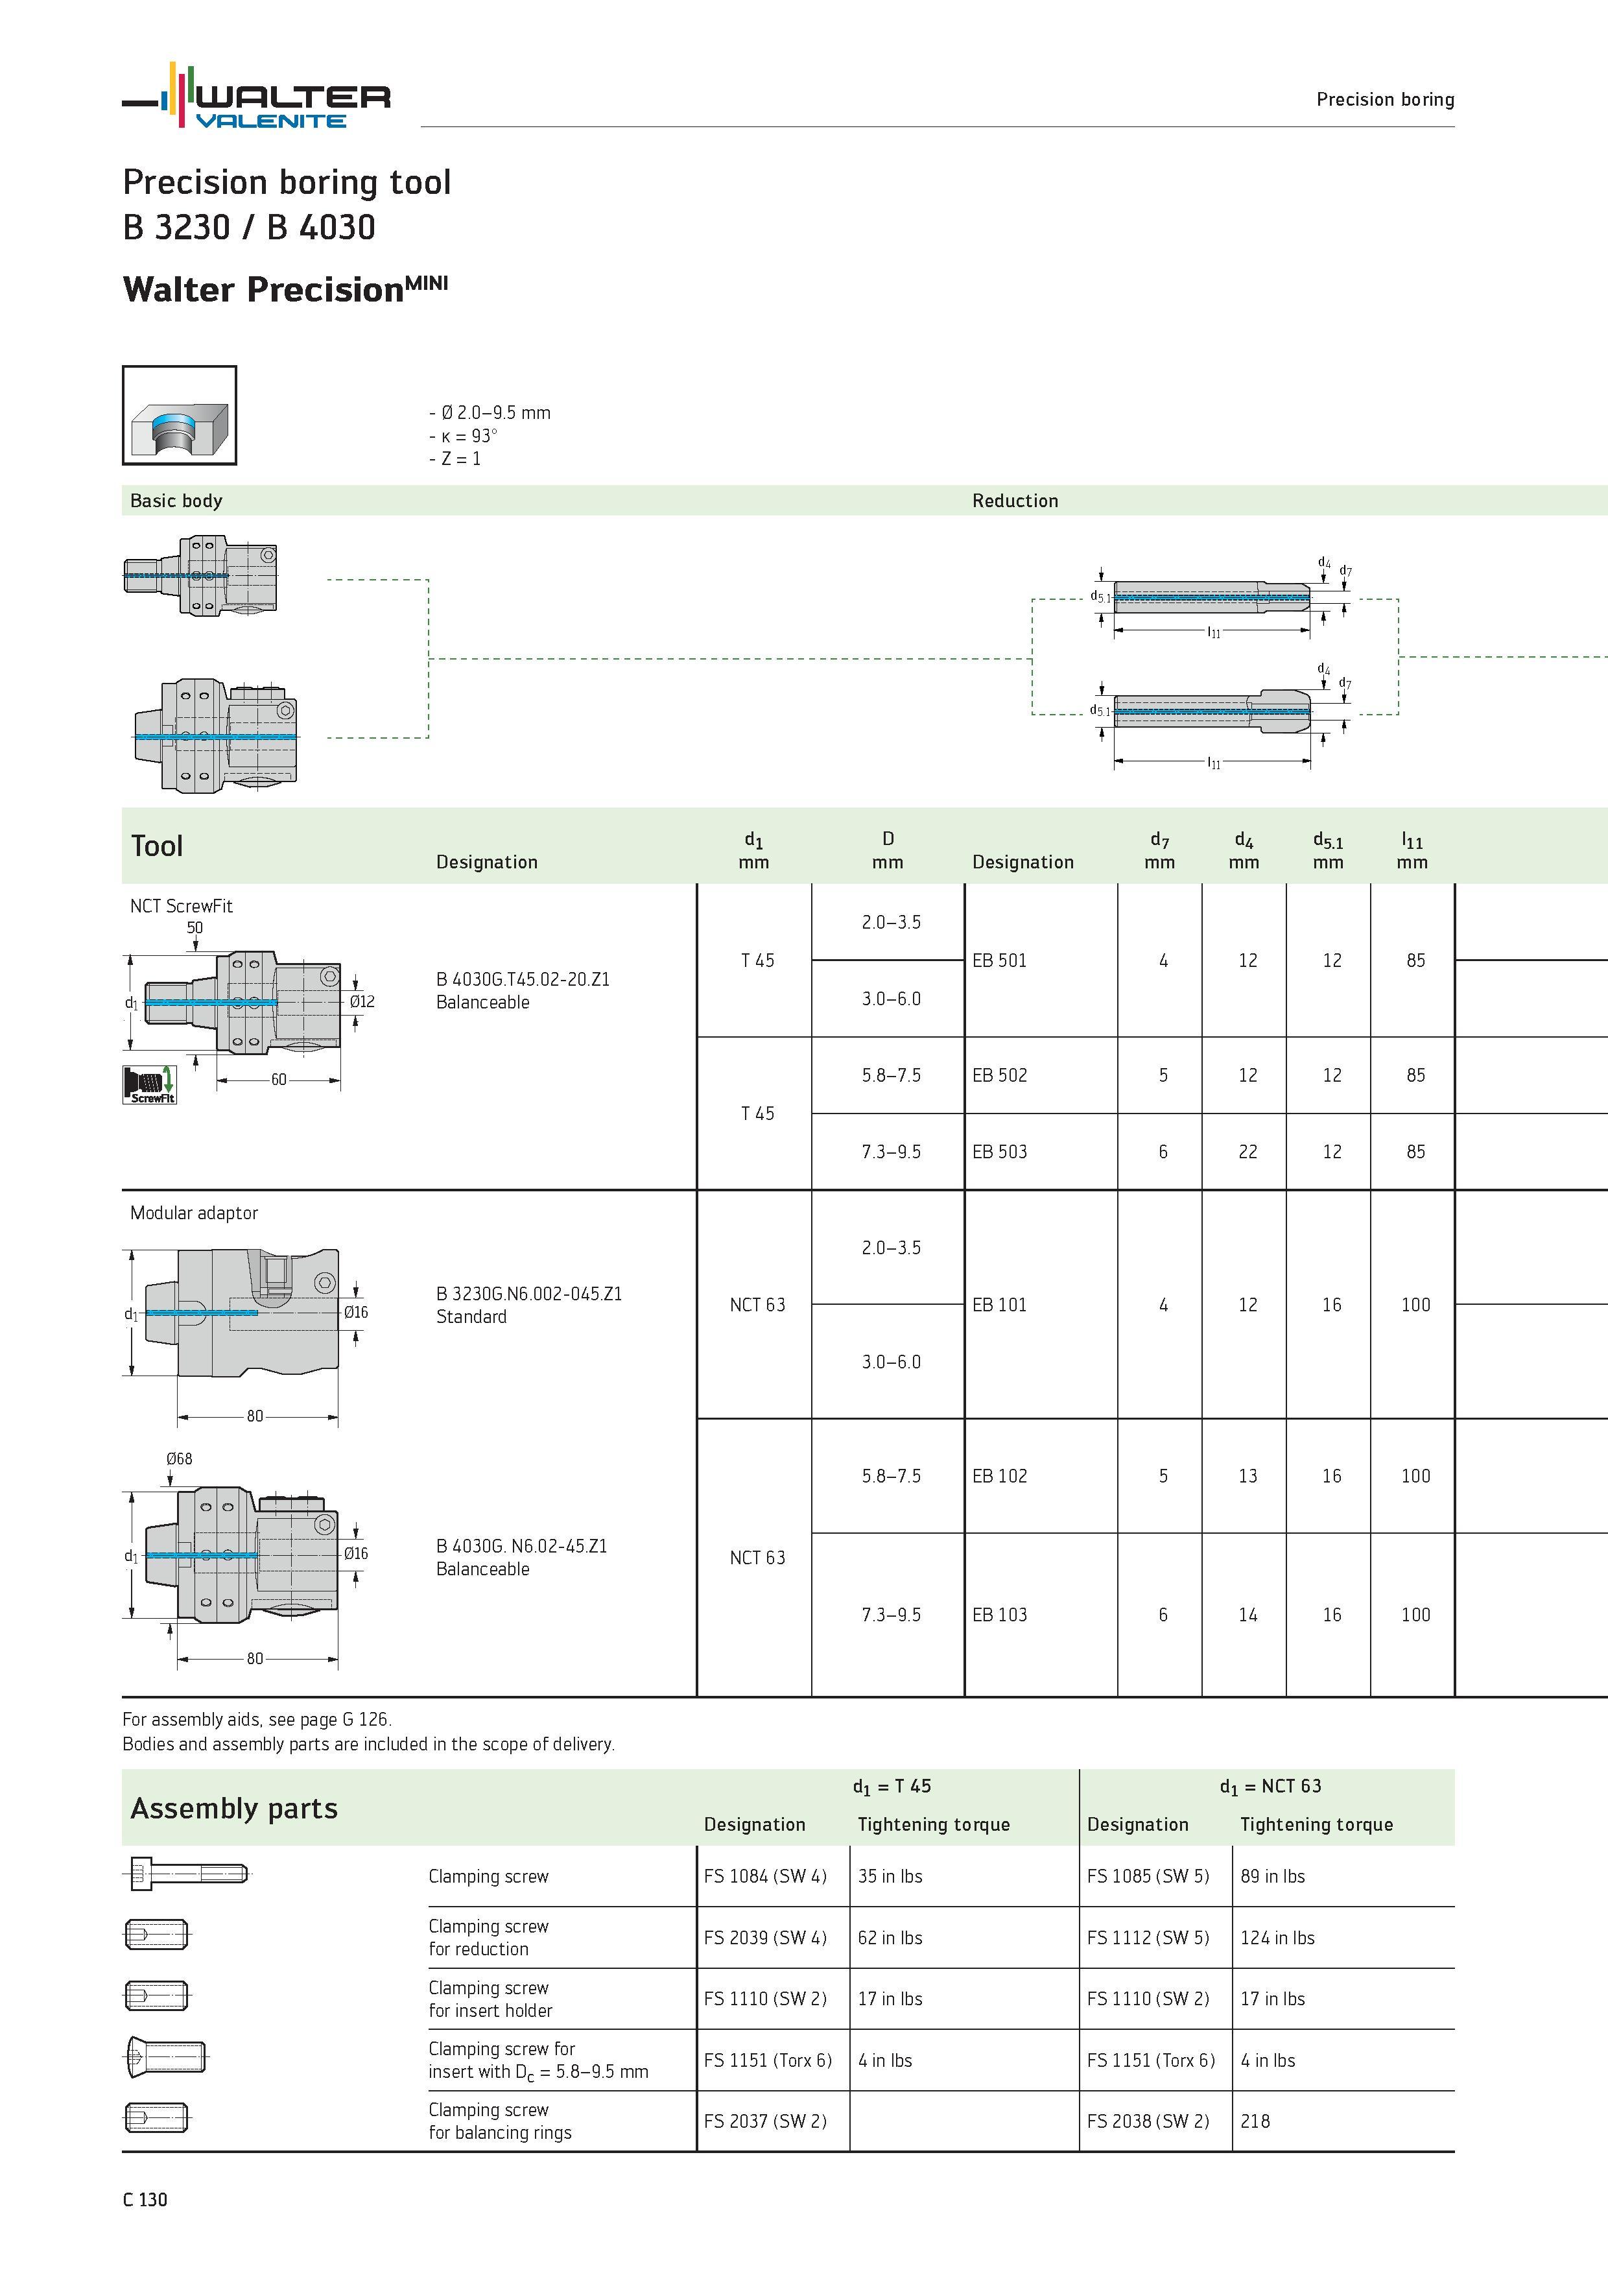The width and height of the screenshot is (1608, 2275).
Task: Click the 'Modular adaptor' label
Action: 194,1213
